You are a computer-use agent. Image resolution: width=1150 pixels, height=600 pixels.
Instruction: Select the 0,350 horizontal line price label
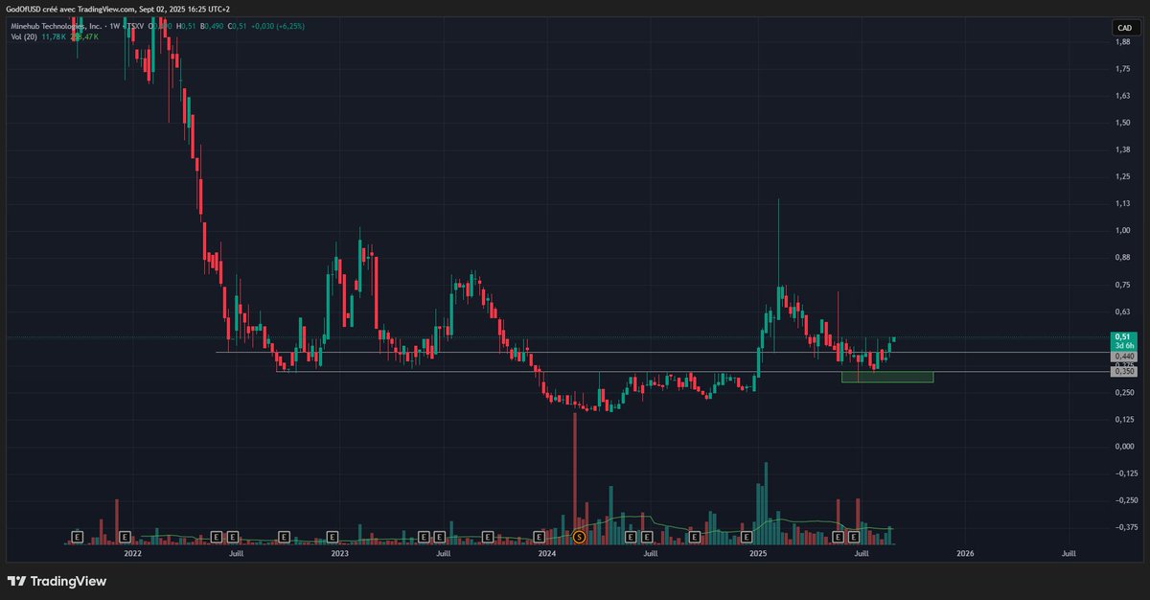[x=1124, y=372]
